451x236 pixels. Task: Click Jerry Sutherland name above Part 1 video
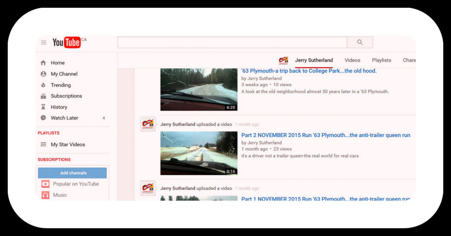tap(178, 188)
